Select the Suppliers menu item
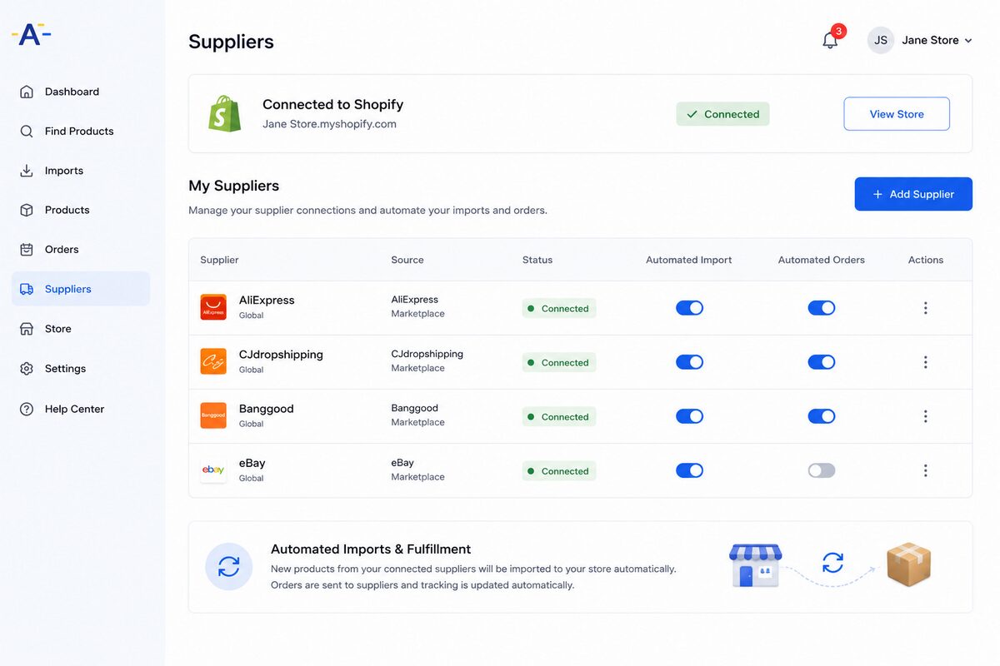Screen dimensions: 1000x666 click(81, 289)
